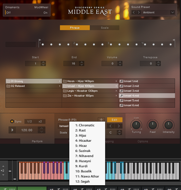Open the 01 Groovy folder

pyautogui.click(x=34, y=81)
